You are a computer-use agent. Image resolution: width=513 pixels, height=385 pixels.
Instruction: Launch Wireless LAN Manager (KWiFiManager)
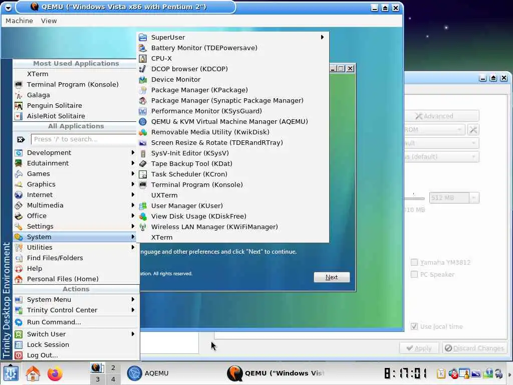pyautogui.click(x=232, y=227)
